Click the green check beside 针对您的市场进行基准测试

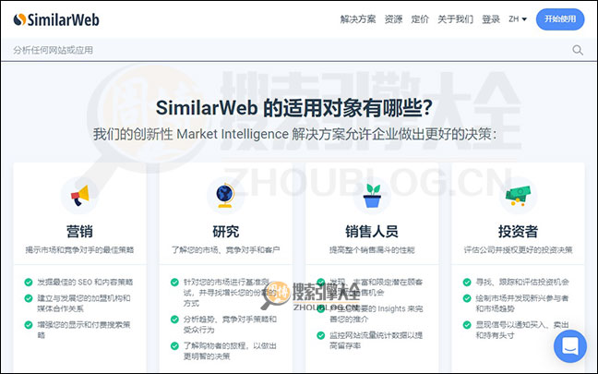pos(174,282)
